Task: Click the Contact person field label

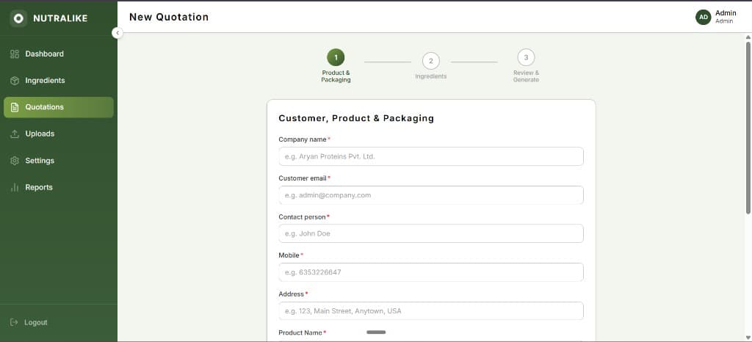Action: (x=302, y=217)
